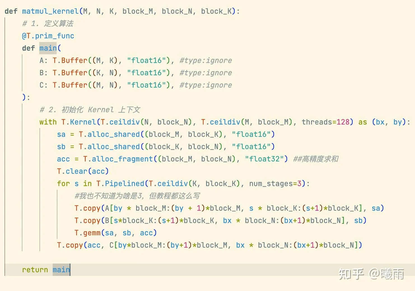This screenshot has height=291, width=415.
Task: Click '#type:ignore' on the 'B:' line
Action: pyautogui.click(x=206, y=73)
